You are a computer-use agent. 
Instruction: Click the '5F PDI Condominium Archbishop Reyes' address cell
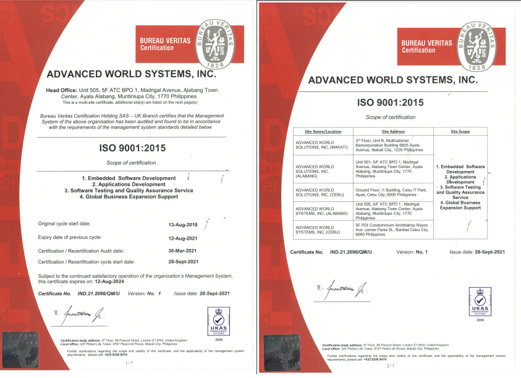point(394,230)
